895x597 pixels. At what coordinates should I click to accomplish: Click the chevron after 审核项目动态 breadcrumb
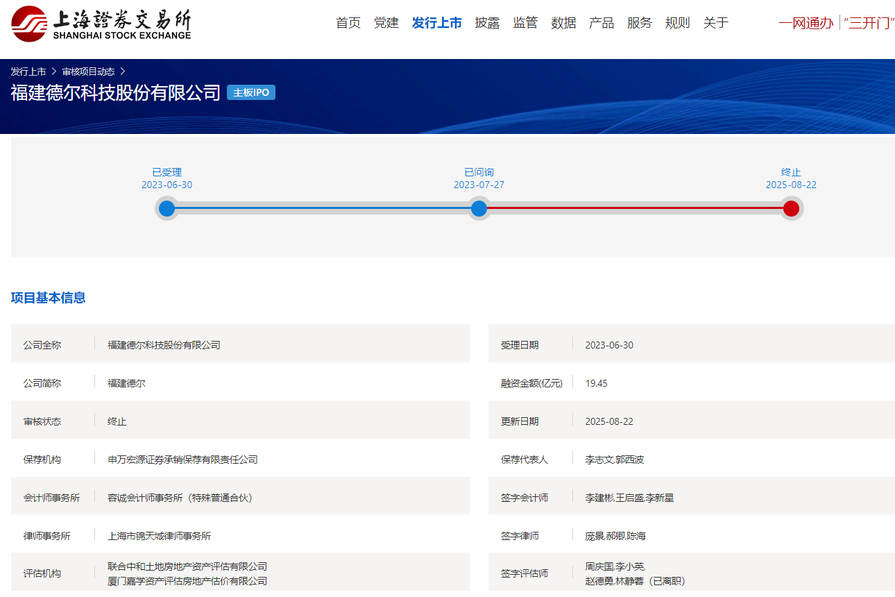pyautogui.click(x=123, y=71)
